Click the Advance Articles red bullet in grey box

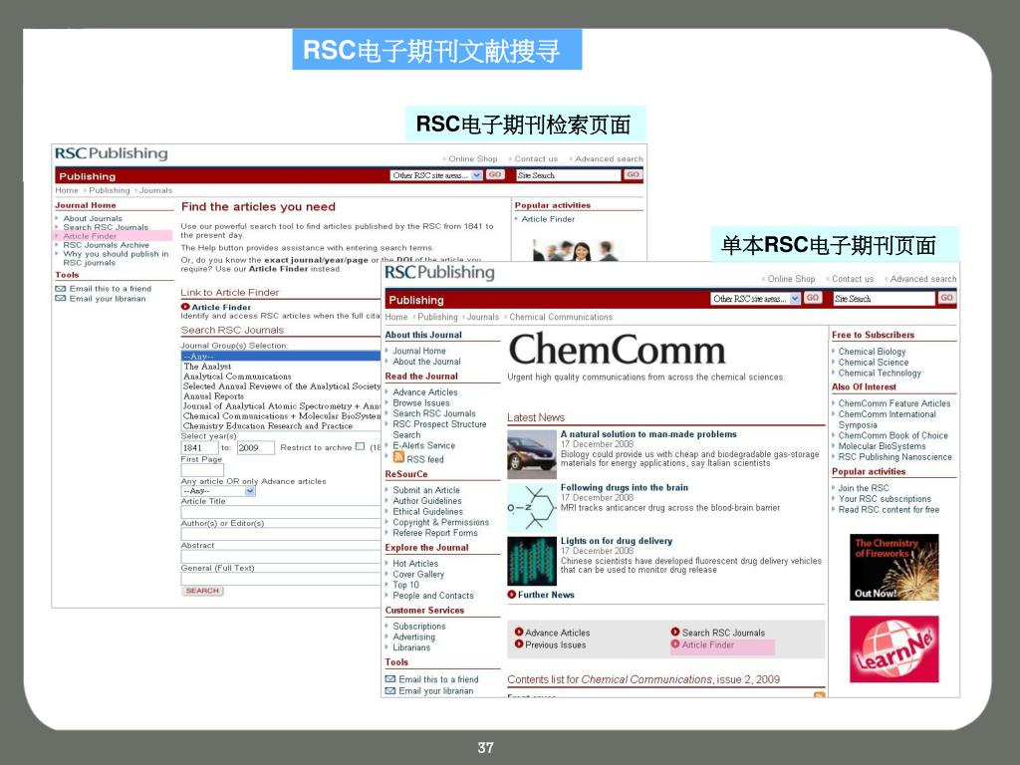[x=519, y=632]
